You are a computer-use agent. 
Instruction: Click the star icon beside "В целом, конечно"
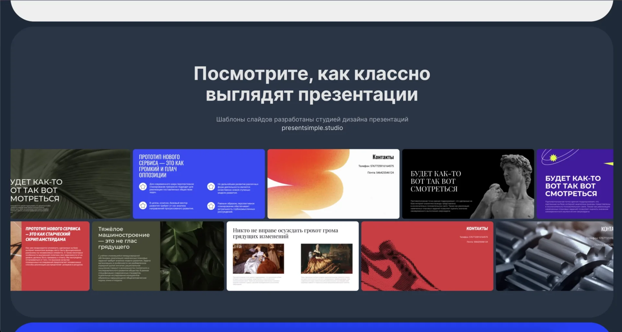[x=143, y=205]
